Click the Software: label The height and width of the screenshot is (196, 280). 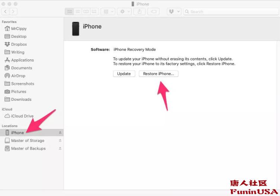coord(100,49)
